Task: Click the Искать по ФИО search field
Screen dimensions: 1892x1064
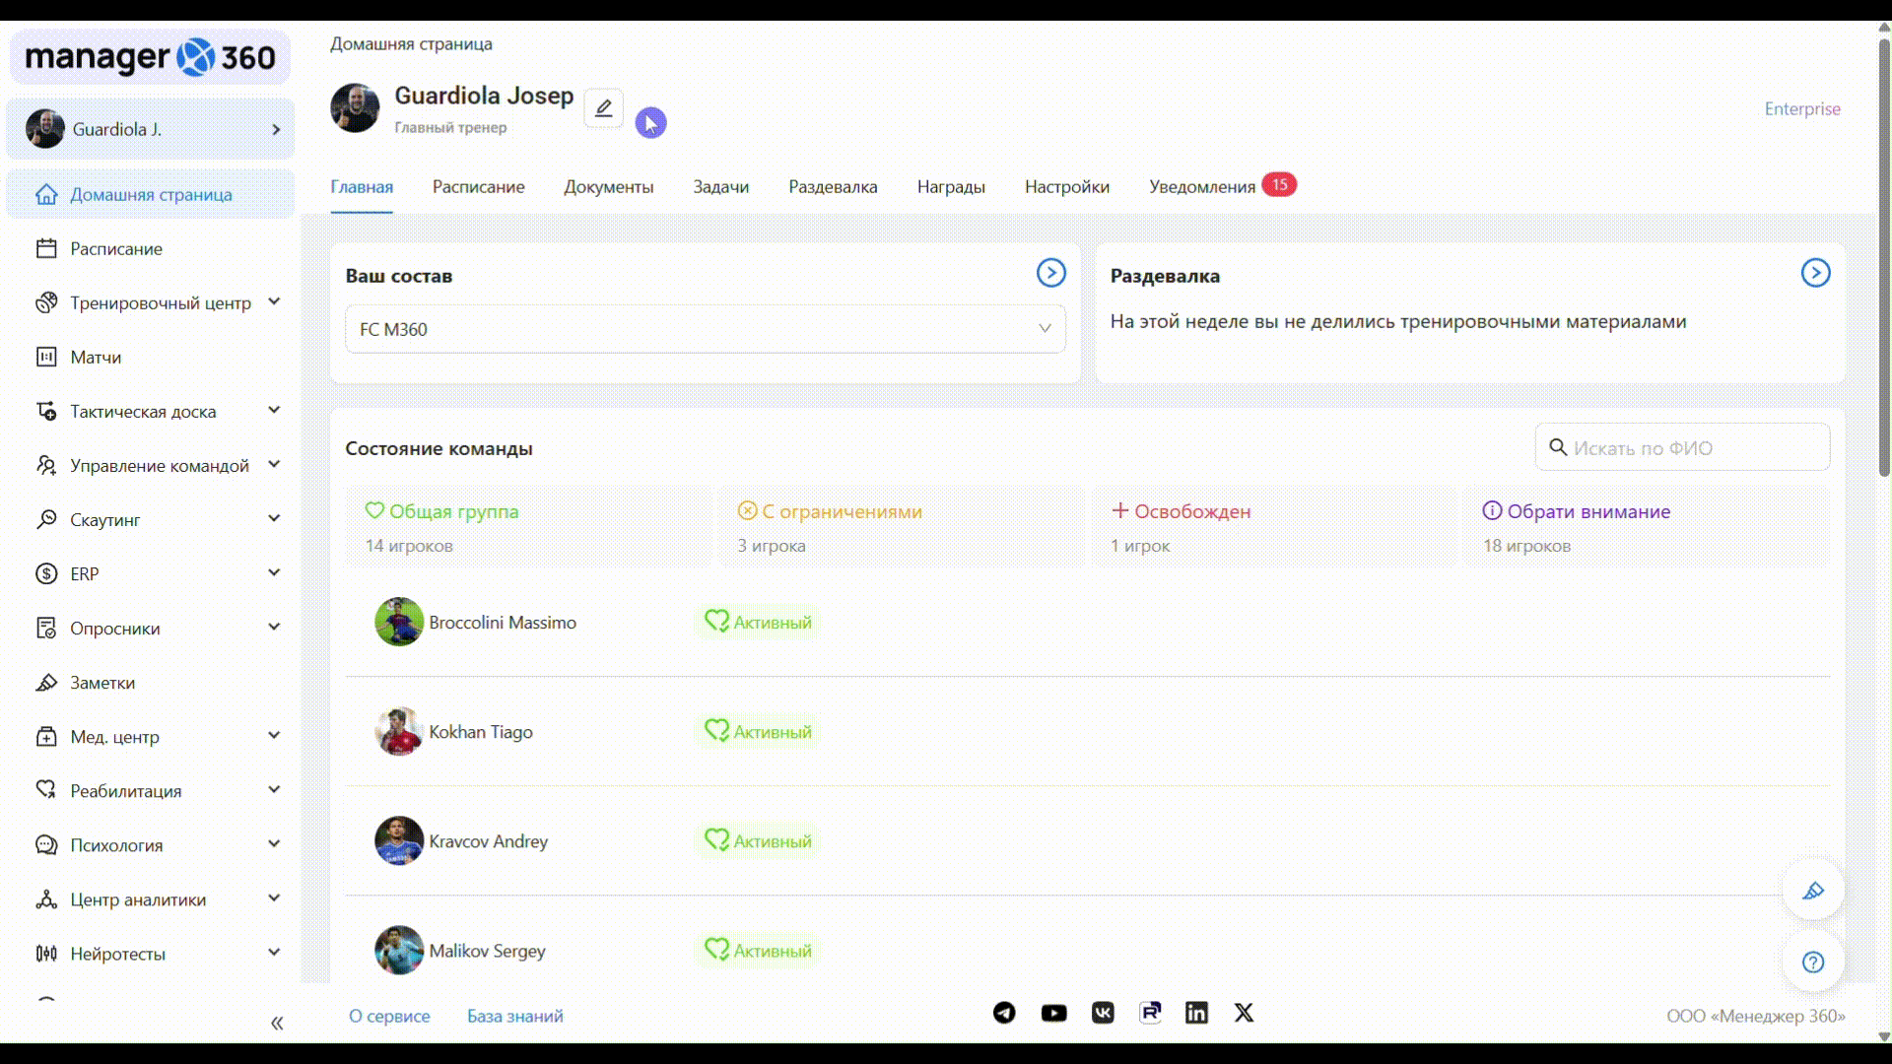Action: coord(1690,448)
